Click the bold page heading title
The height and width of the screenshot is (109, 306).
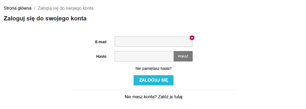(x=45, y=19)
